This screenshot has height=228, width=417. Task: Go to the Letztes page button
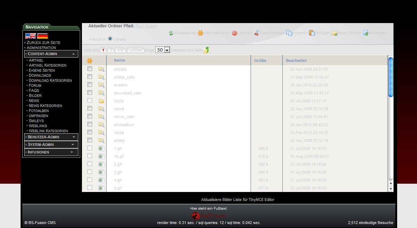135,50
